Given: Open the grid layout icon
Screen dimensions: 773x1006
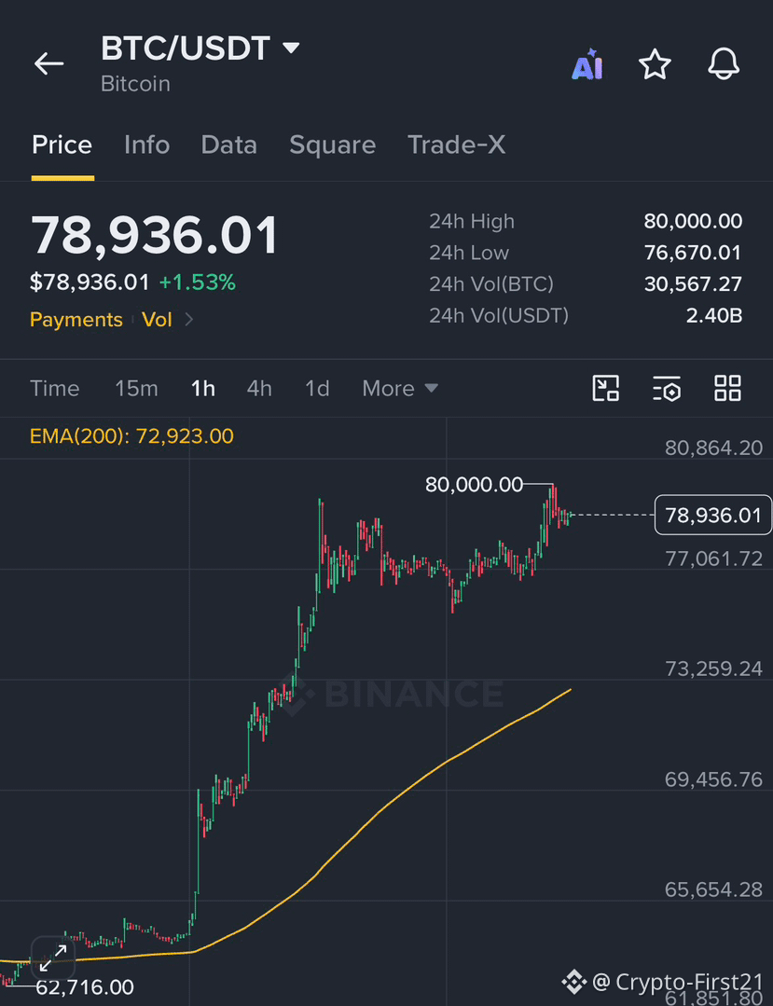Looking at the screenshot, I should [727, 388].
